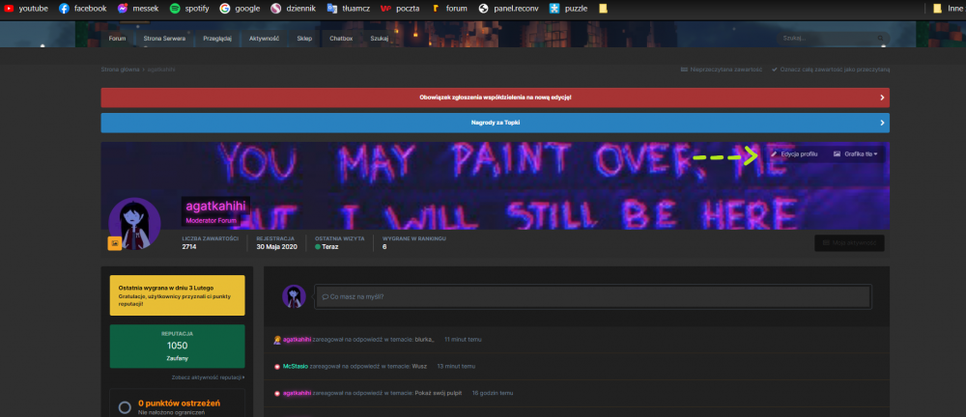Click the agatkahihi profile name heading
Viewport: 966px width, 417px height.
215,206
